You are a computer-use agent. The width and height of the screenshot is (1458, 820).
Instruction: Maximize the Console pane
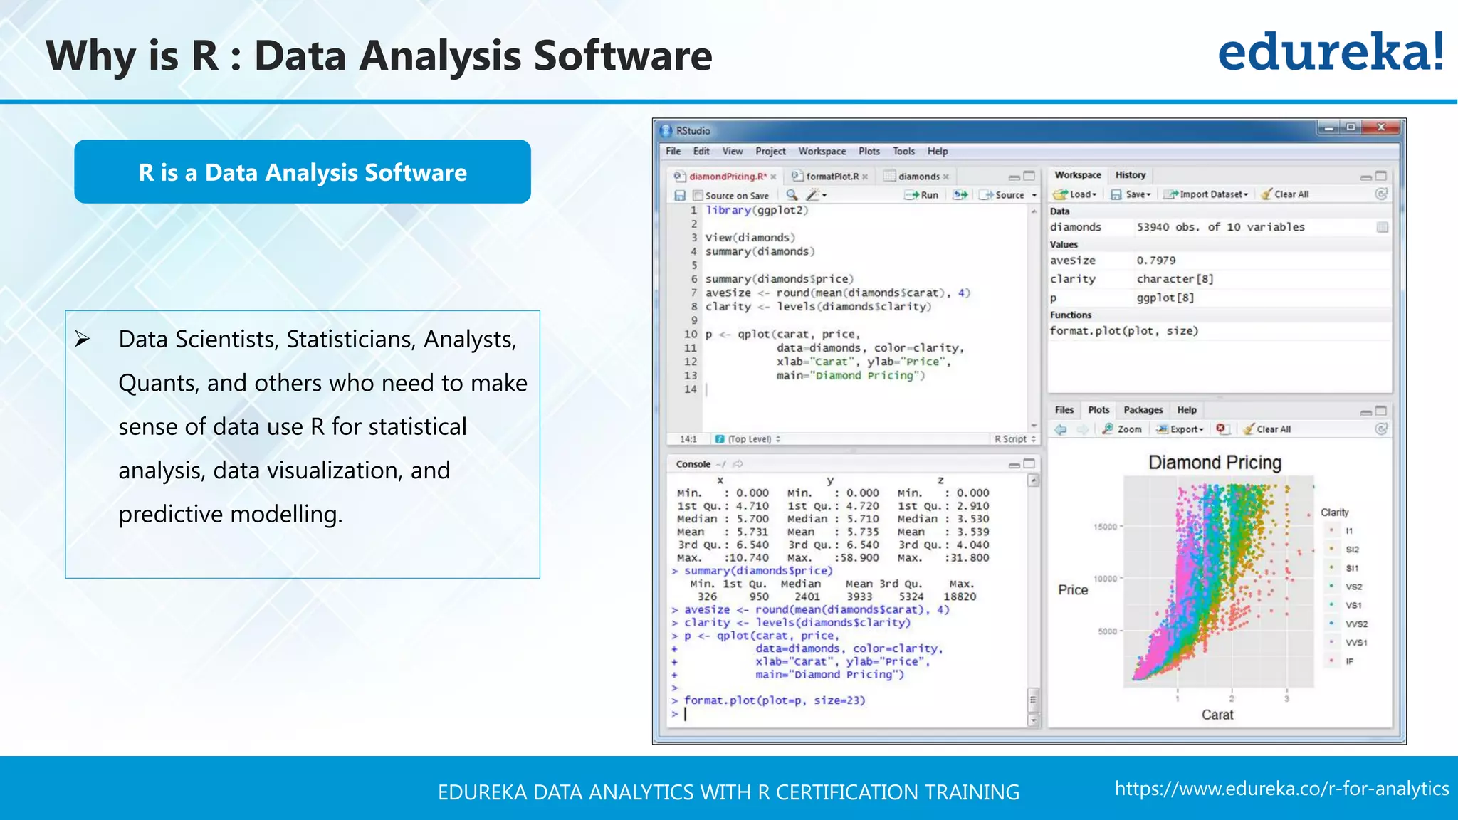[1029, 463]
